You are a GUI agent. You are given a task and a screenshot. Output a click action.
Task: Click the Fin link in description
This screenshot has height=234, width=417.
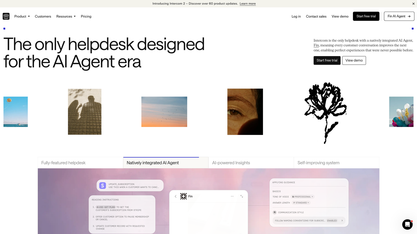click(316, 45)
